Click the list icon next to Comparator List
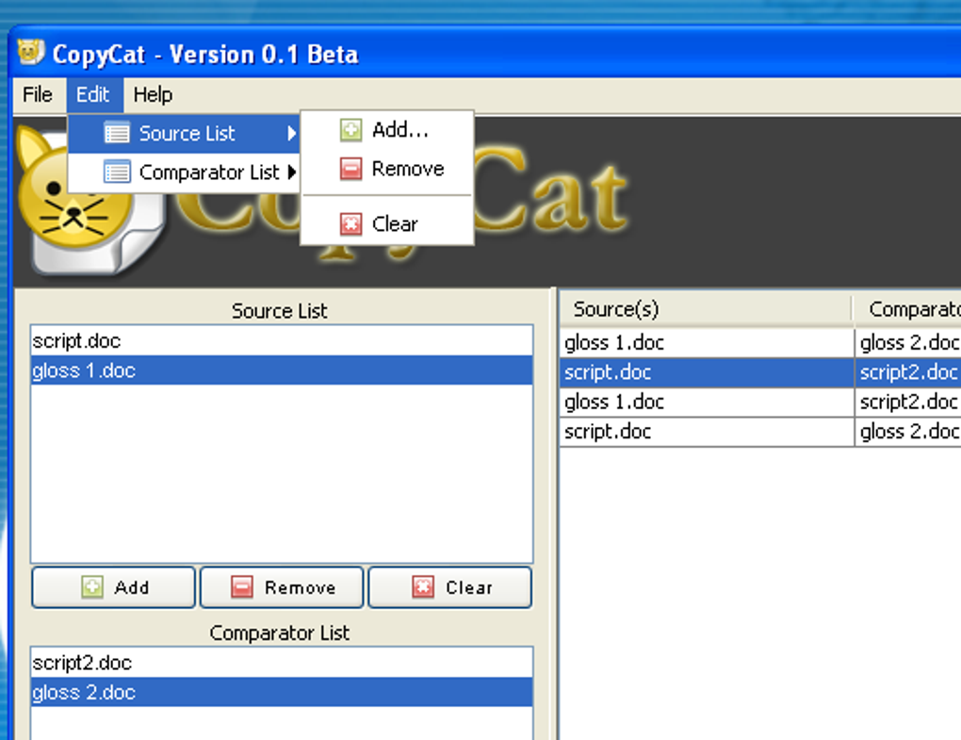 point(118,172)
